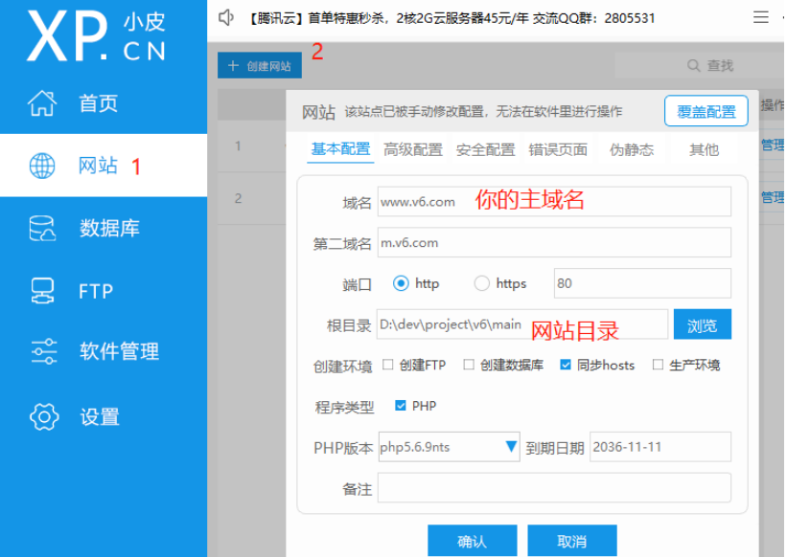Image resolution: width=787 pixels, height=557 pixels.
Task: Click the 第二域名 input field
Action: [554, 243]
